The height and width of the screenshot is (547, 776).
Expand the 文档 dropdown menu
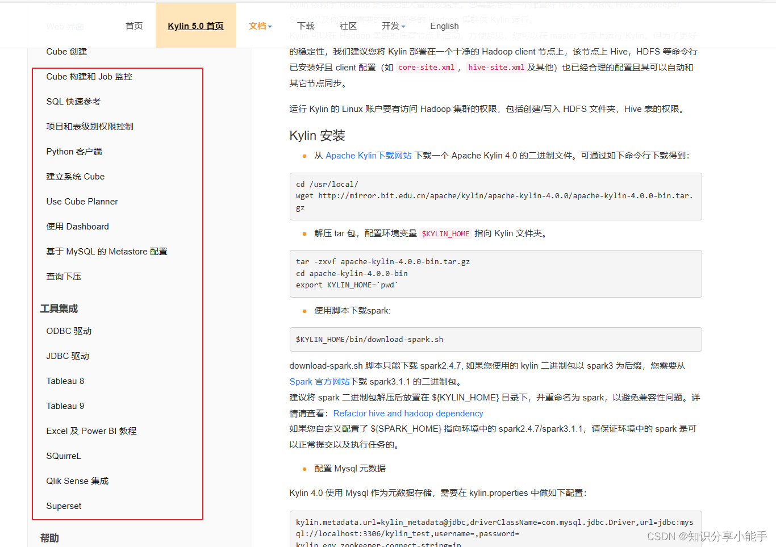click(x=260, y=26)
